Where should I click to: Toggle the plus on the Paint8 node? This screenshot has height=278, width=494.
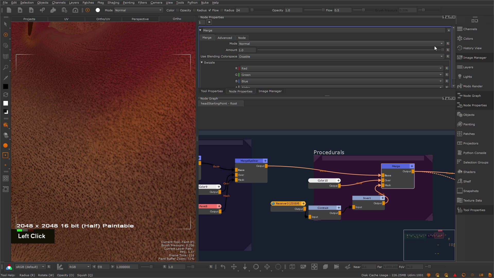click(219, 206)
